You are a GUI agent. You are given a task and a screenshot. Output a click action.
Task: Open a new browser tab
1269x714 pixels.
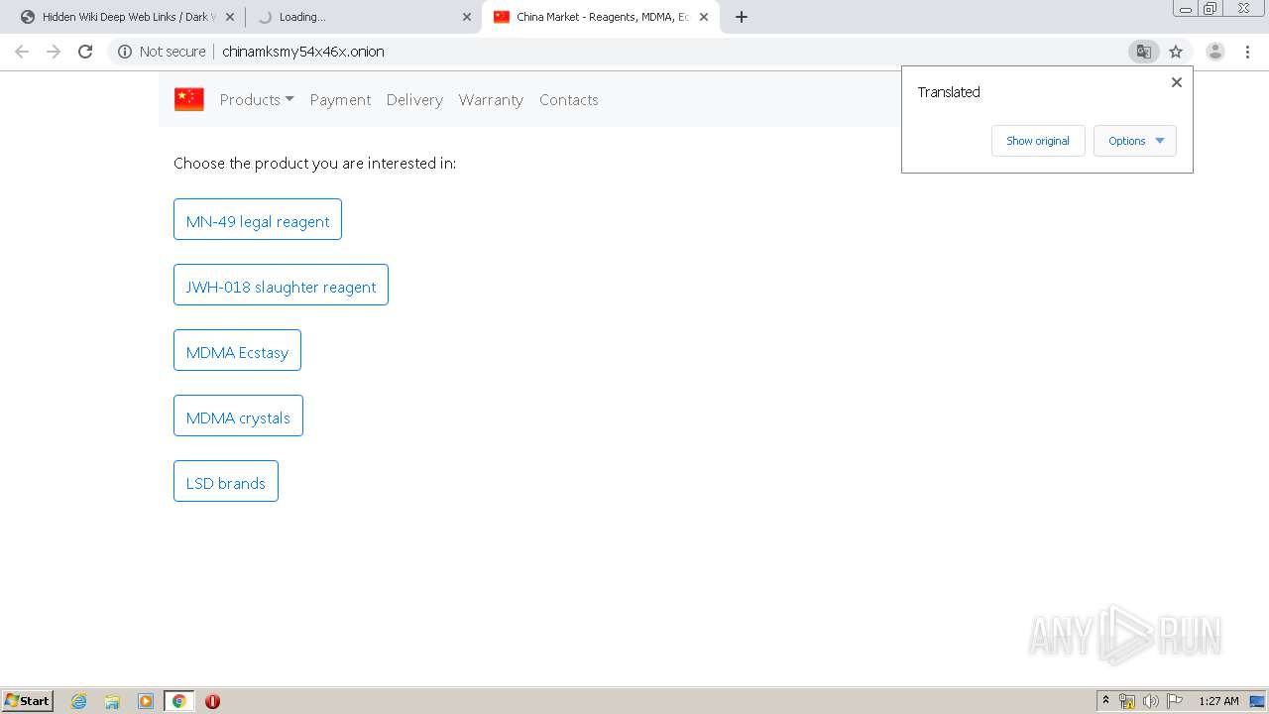pos(742,17)
